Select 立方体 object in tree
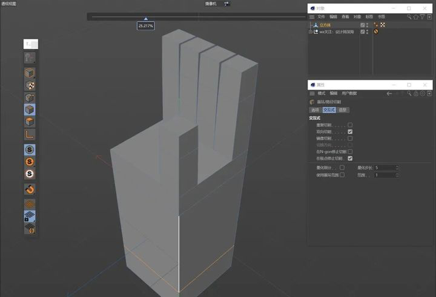 click(x=325, y=25)
